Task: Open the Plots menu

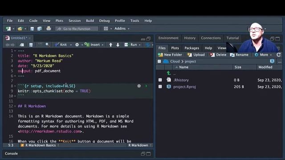Action: click(59, 21)
